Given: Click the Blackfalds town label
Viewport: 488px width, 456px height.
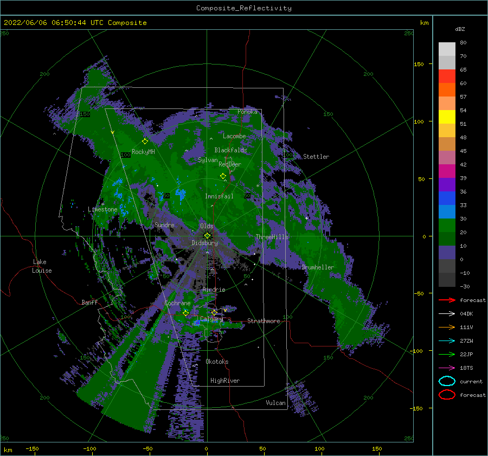Looking at the screenshot, I should 230,150.
